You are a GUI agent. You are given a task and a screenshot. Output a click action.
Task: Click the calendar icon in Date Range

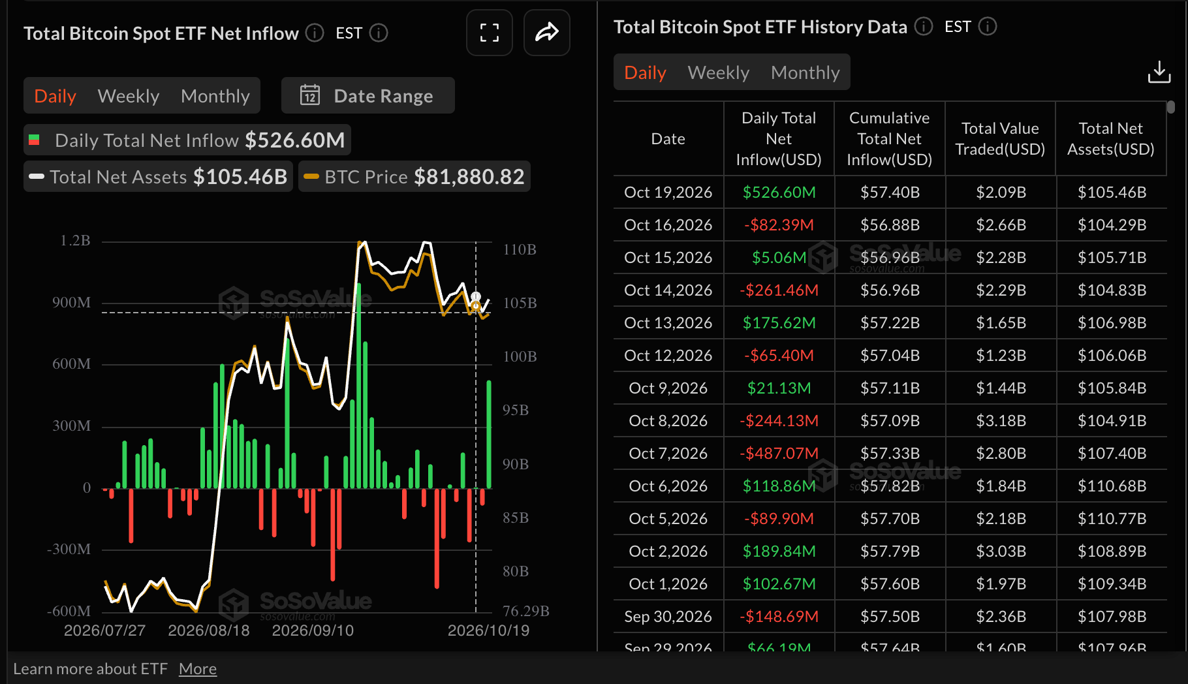[x=310, y=95]
